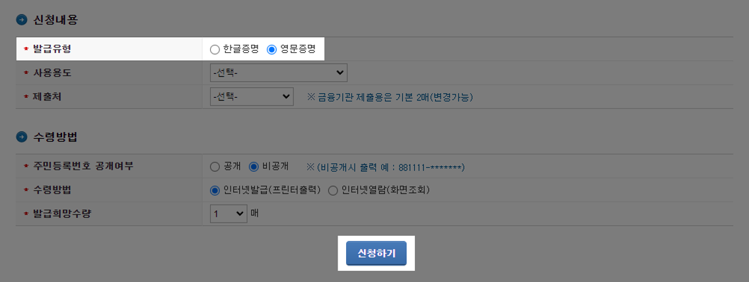The image size is (749, 282).
Task: Click the 금융기관 제출용은 기본 2매 note
Action: [390, 96]
